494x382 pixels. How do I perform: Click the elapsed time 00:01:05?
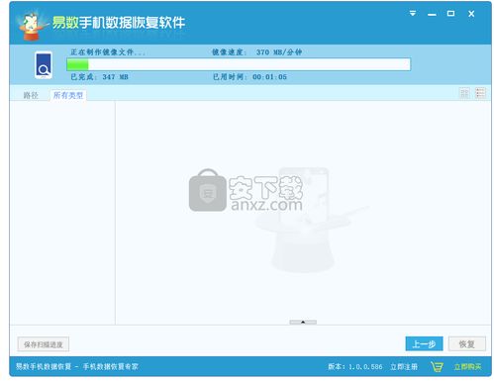tap(269, 77)
